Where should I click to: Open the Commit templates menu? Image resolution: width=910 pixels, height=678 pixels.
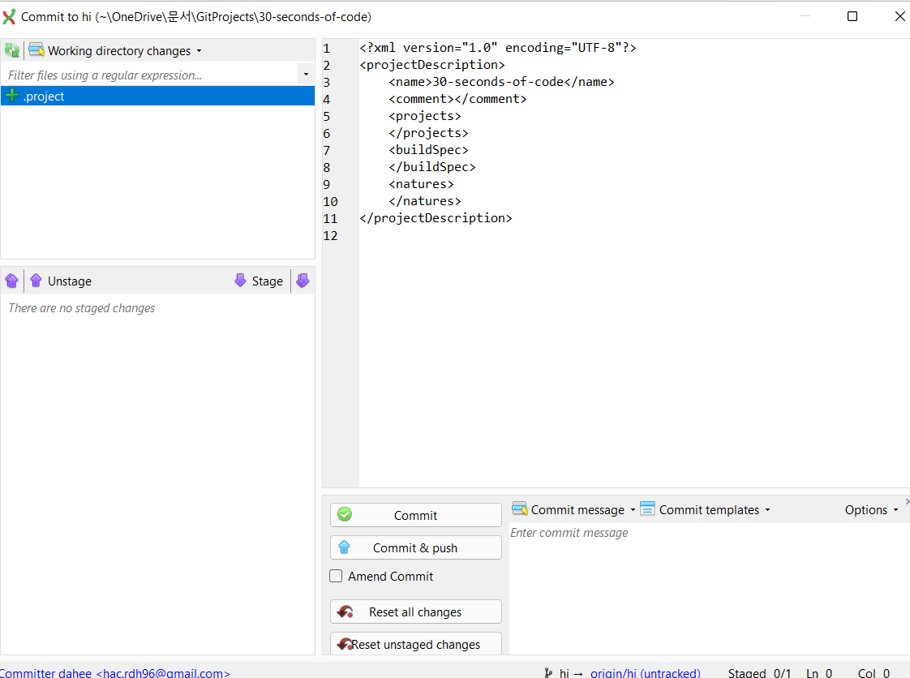tap(705, 509)
